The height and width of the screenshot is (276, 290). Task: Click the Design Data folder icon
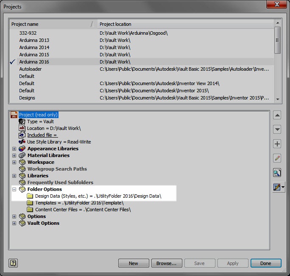tap(30, 196)
